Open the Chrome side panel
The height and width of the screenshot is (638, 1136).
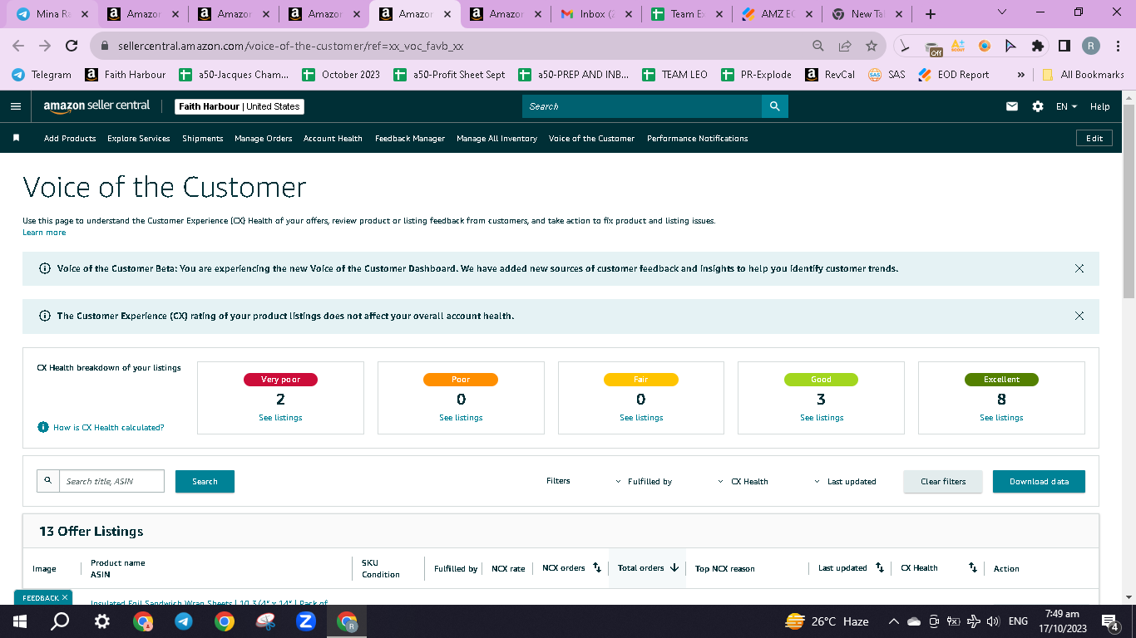click(x=1064, y=46)
